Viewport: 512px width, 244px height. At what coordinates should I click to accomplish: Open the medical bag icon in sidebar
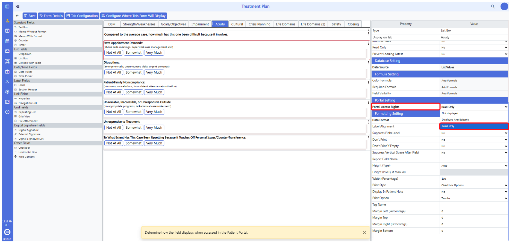[7, 72]
